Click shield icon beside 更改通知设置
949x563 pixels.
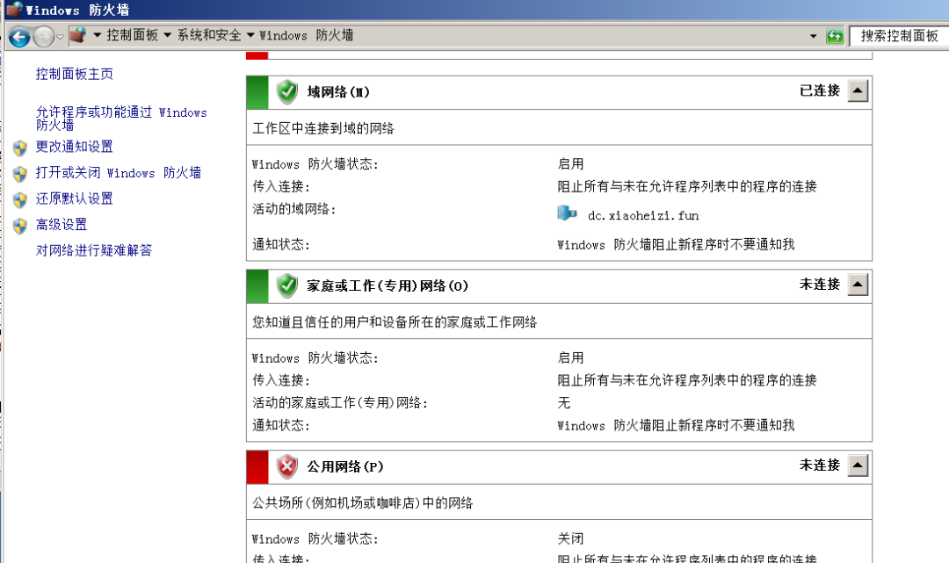[20, 148]
